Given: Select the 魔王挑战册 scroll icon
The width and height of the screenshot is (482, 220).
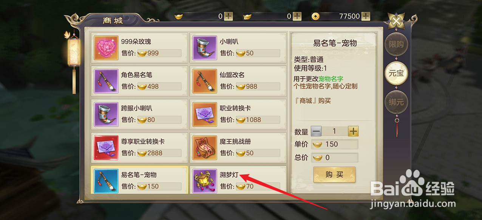Looking at the screenshot, I should (x=204, y=147).
